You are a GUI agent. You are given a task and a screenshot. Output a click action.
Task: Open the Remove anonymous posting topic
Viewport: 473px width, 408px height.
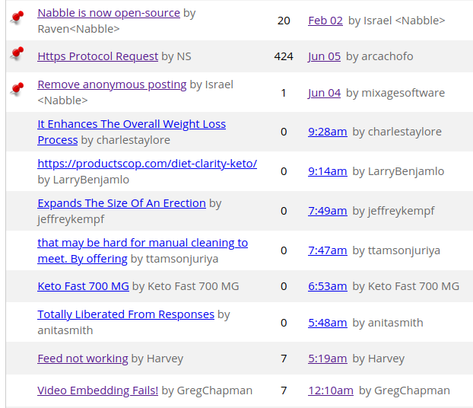coord(112,84)
